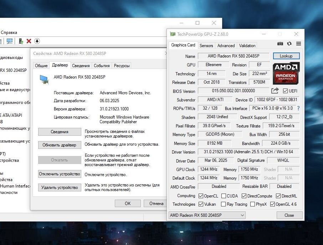Click the Driver Version field in GPU-Z

point(248,152)
